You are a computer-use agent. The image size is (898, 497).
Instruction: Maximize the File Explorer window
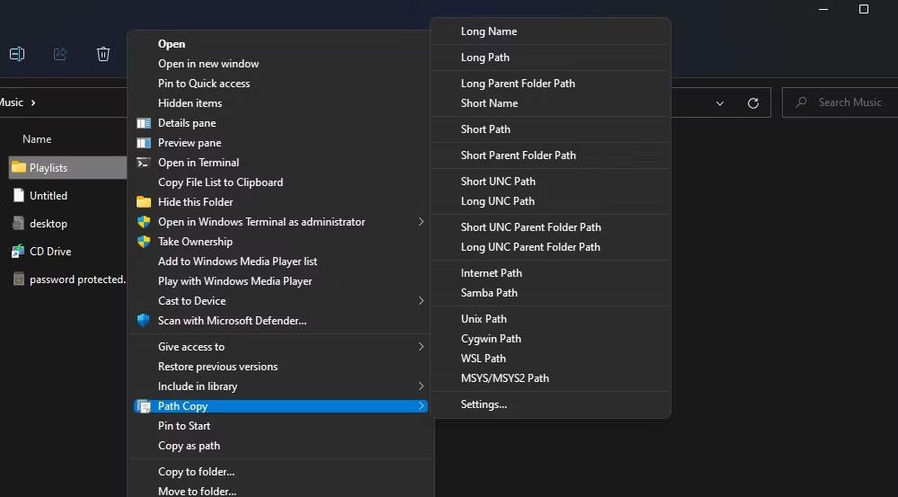[x=864, y=9]
